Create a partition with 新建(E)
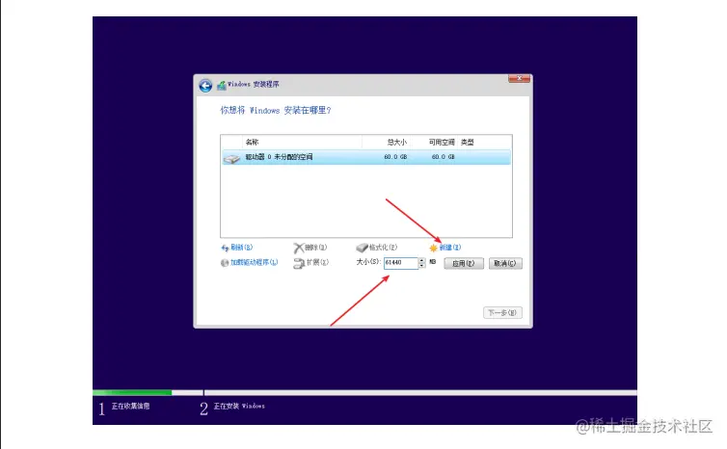The height and width of the screenshot is (449, 727). coord(445,248)
